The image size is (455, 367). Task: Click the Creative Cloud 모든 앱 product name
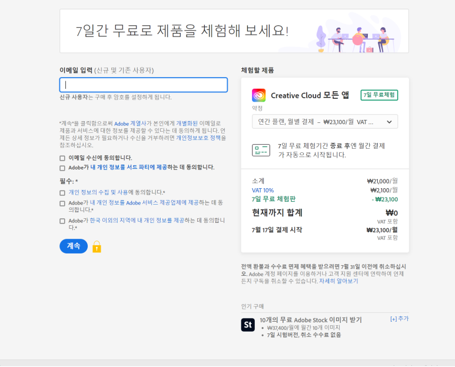(x=310, y=95)
